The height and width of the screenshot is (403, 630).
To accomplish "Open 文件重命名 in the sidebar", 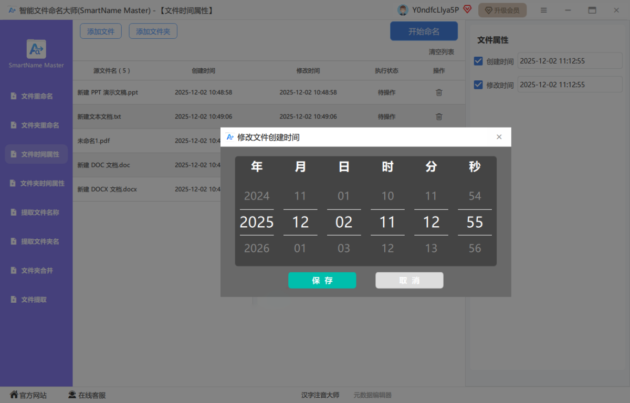I will 36,96.
